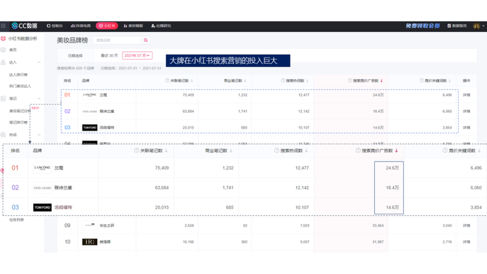The width and height of the screenshot is (487, 274).
Task: Open 美妆笔记分析 marked NEW in sidebar
Action: pyautogui.click(x=20, y=111)
